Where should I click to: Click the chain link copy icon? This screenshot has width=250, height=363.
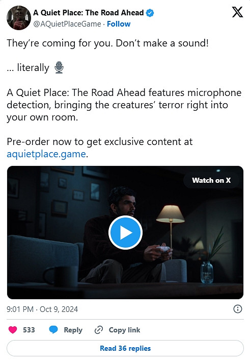pos(99,330)
